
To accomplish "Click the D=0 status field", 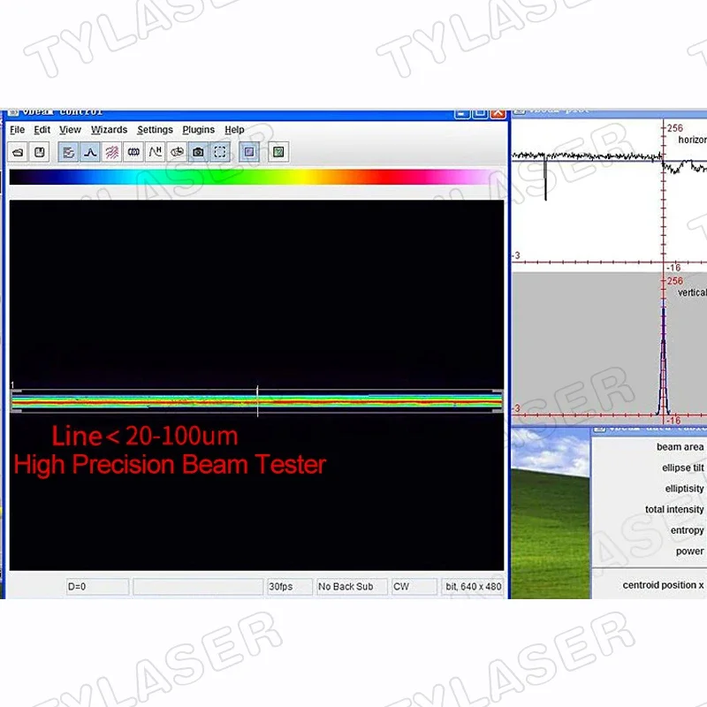I will pos(97,587).
